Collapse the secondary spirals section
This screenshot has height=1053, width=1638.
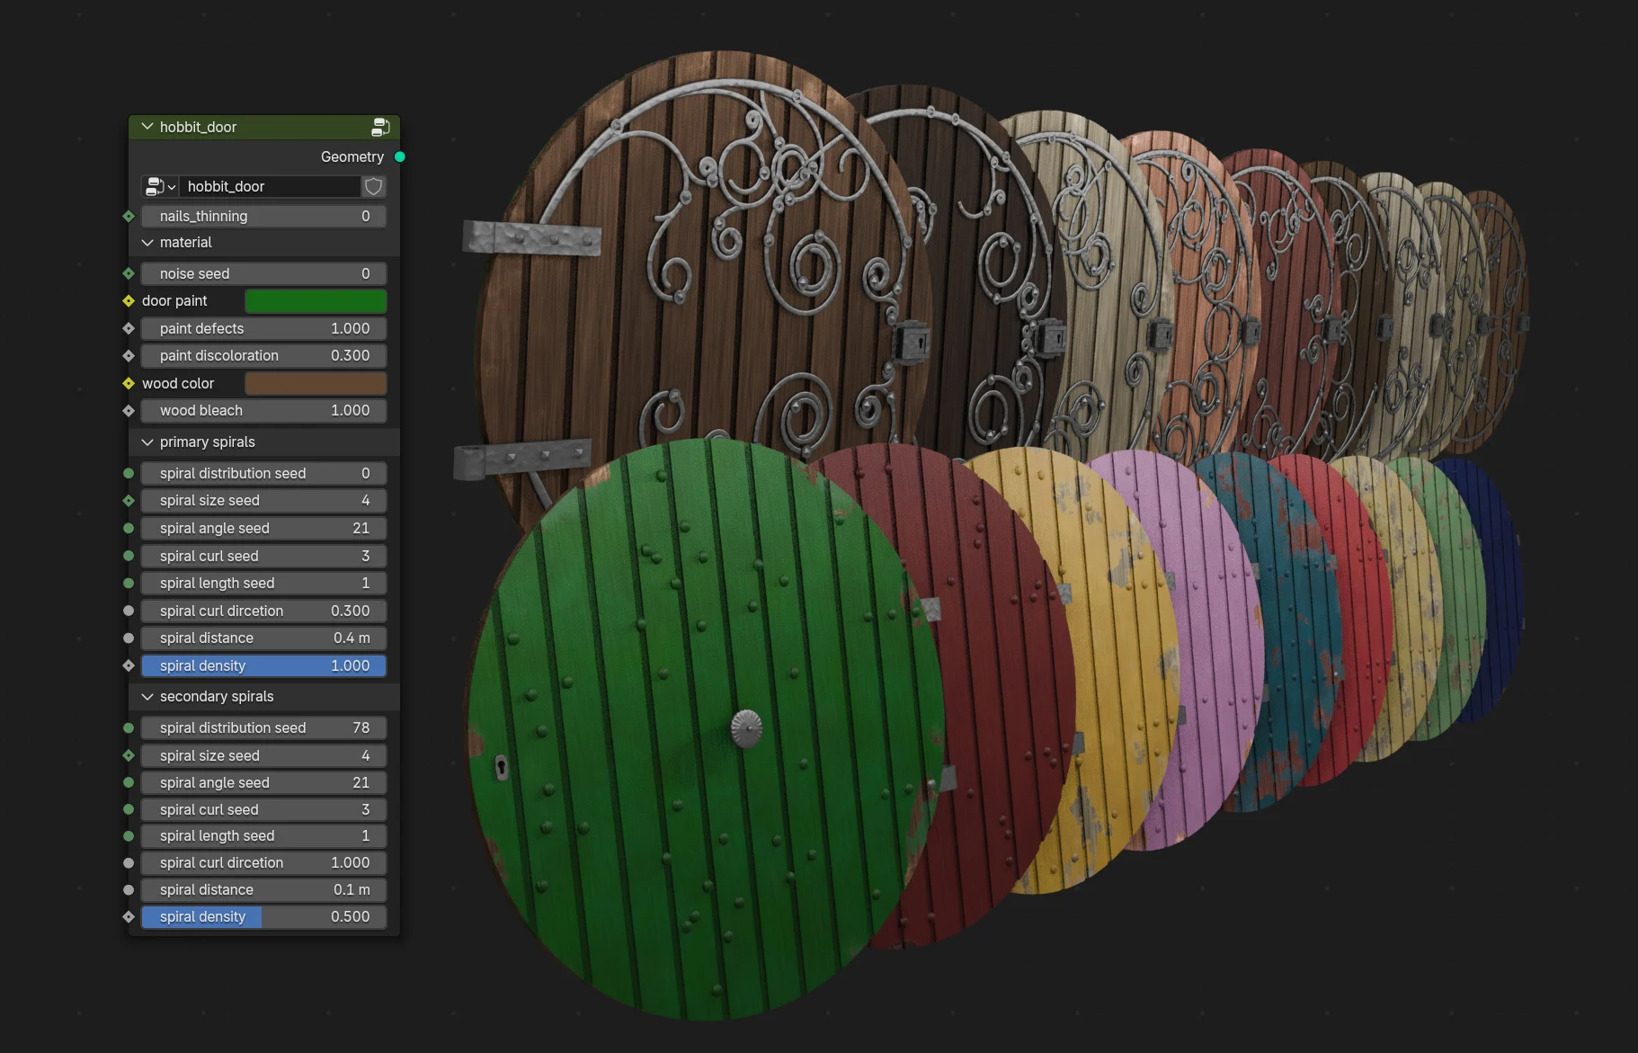(x=147, y=697)
